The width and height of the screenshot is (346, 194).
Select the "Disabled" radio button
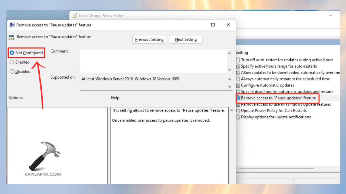(12, 72)
